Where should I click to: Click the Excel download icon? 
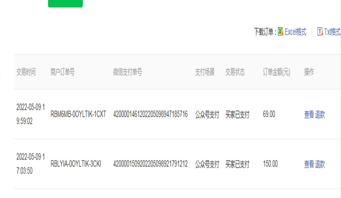[281, 32]
